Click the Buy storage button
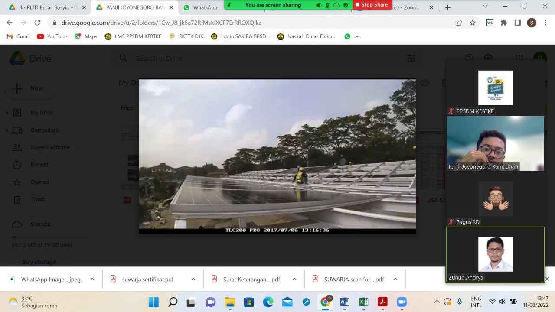The image size is (555, 312). pyautogui.click(x=39, y=262)
